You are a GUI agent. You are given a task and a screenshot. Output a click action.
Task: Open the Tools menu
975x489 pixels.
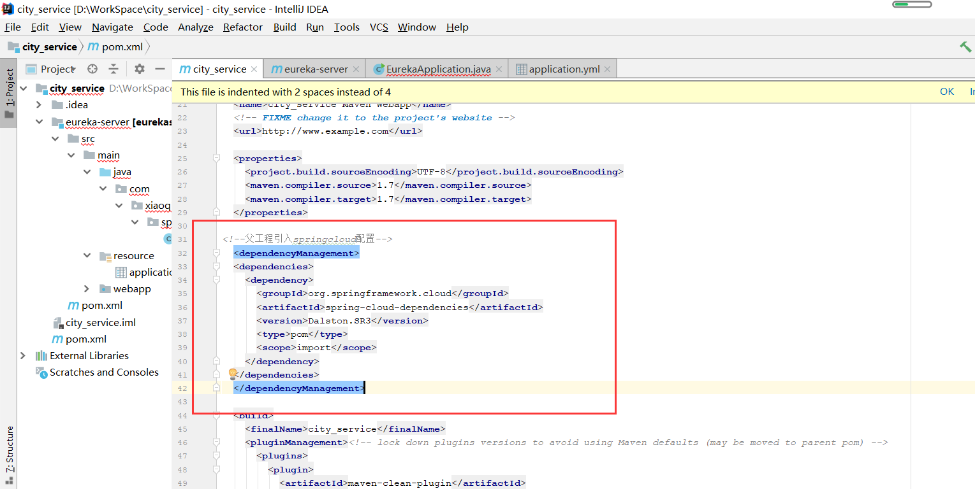tap(347, 27)
